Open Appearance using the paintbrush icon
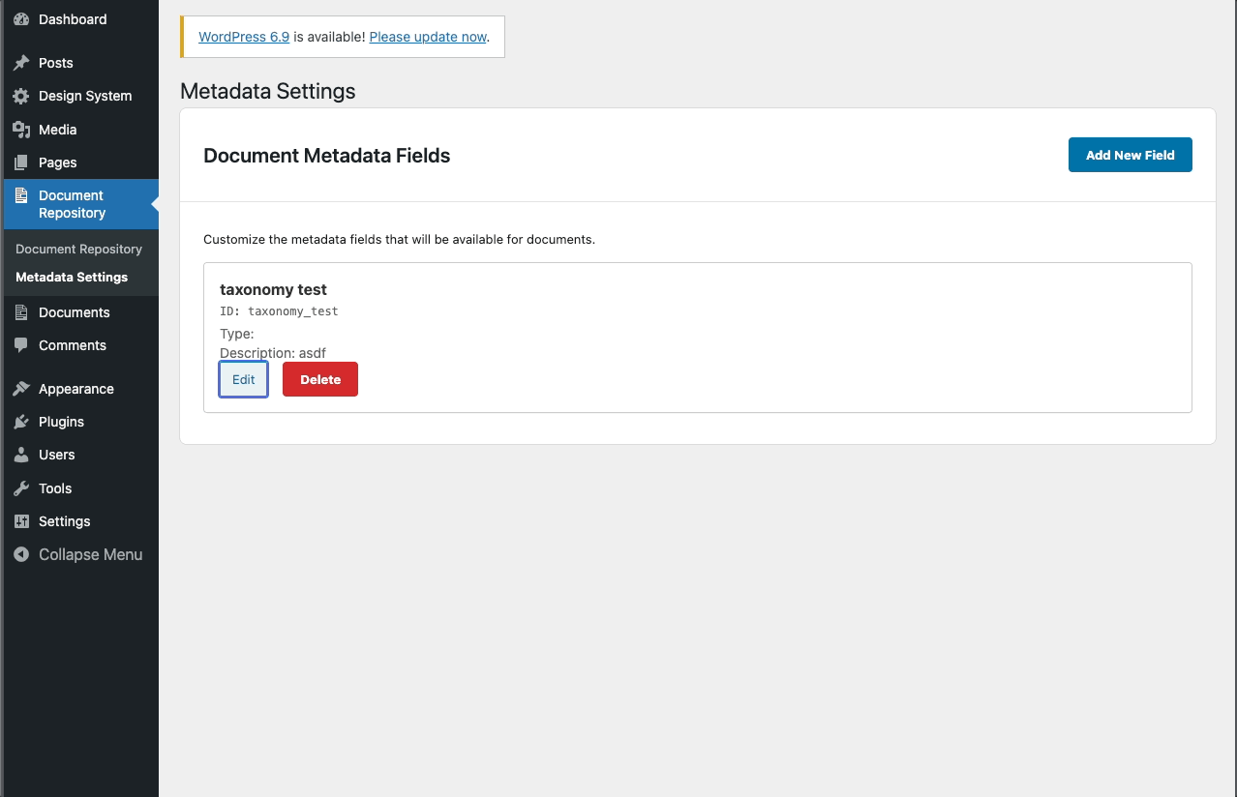The height and width of the screenshot is (797, 1237). pyautogui.click(x=21, y=389)
